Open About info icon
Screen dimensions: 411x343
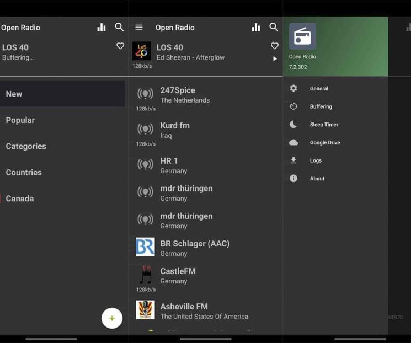(x=293, y=178)
